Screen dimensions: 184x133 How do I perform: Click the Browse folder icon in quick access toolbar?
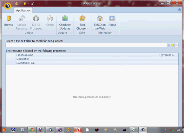[25, 3]
